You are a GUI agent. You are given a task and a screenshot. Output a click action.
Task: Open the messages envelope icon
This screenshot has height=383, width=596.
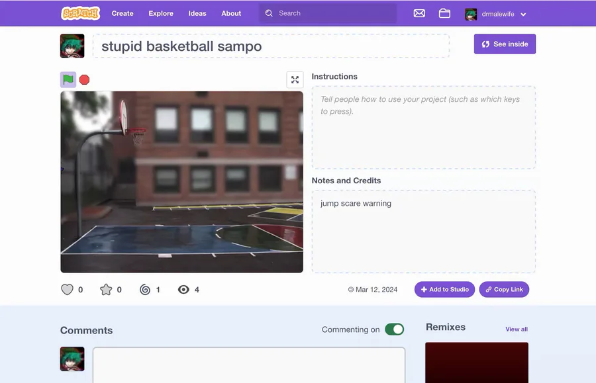click(419, 13)
